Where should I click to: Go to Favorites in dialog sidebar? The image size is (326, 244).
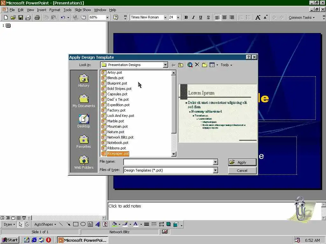tap(84, 141)
